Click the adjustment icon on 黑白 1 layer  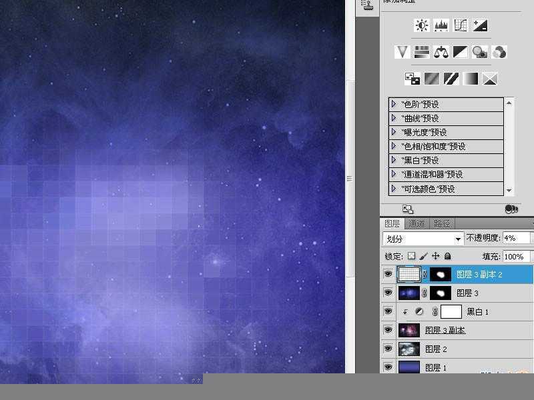419,311
